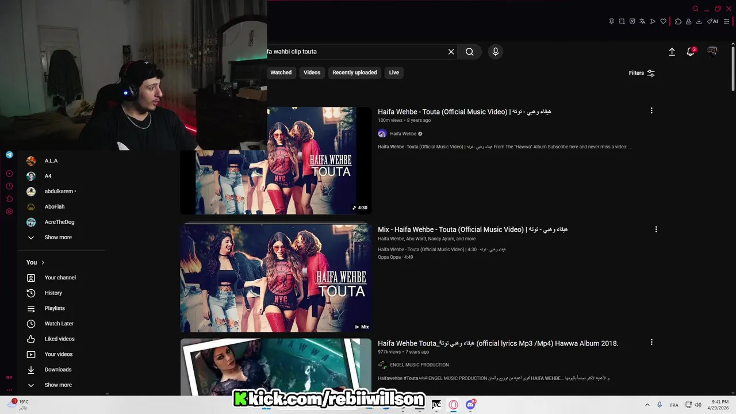Open the sidebar extensions cube icon
The height and width of the screenshot is (414, 736).
tap(9, 199)
